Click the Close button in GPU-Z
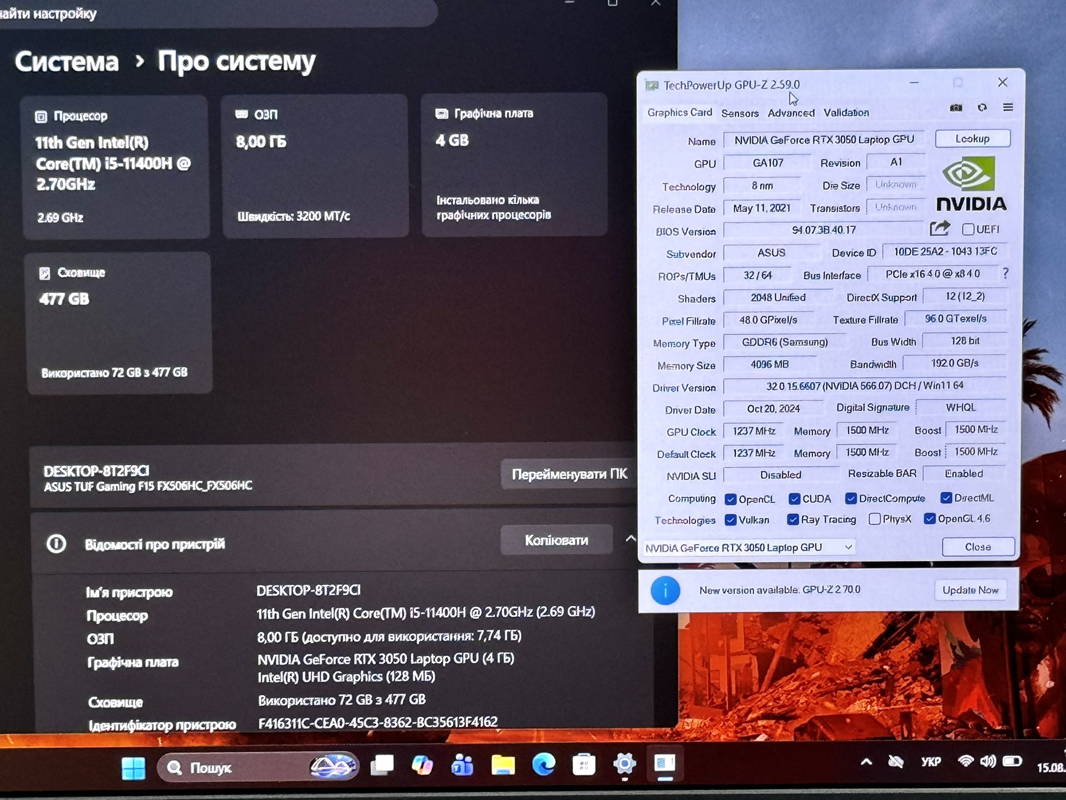 pyautogui.click(x=978, y=547)
